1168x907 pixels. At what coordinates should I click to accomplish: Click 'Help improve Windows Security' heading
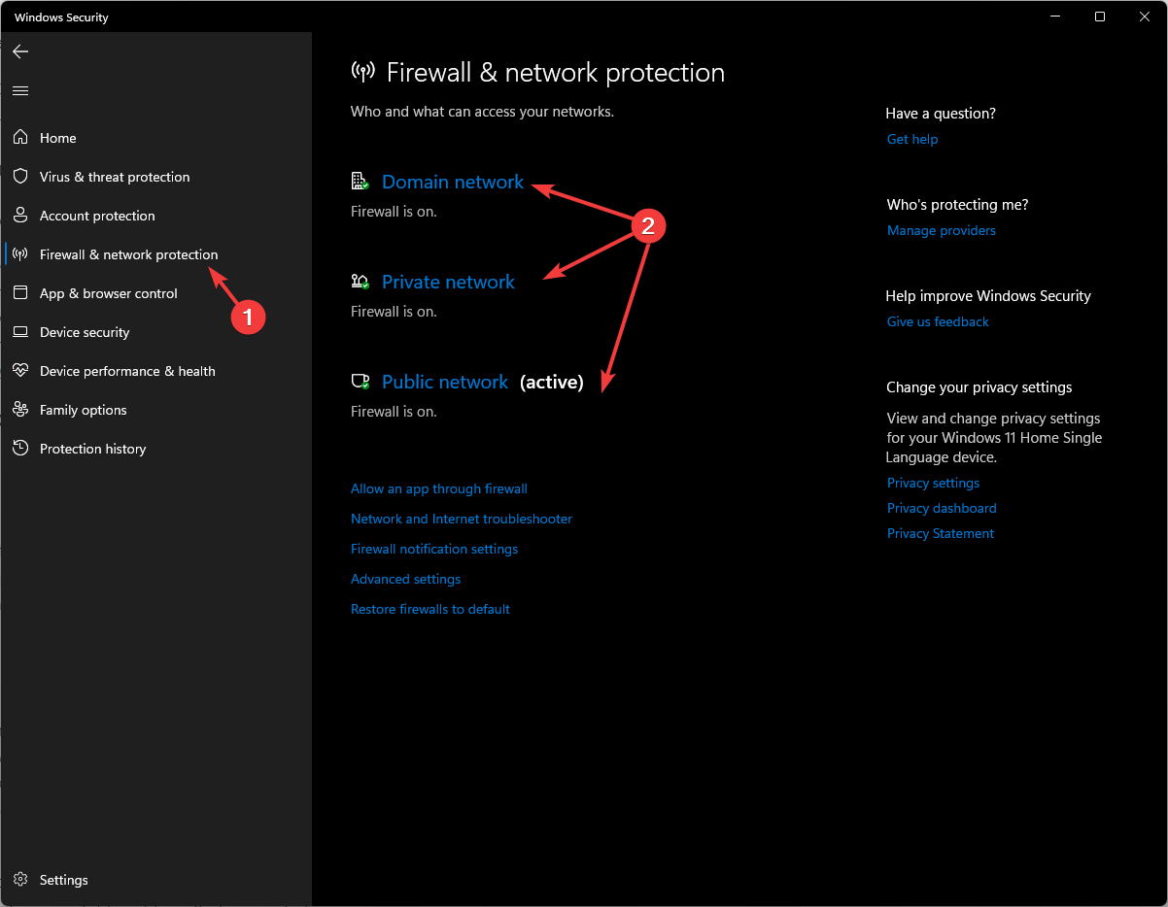click(988, 296)
